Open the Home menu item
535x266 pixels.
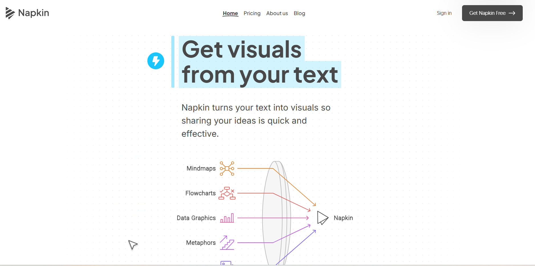(230, 13)
